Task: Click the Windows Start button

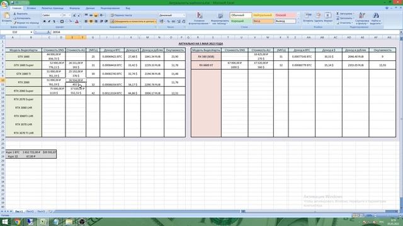Action: pos(4,222)
